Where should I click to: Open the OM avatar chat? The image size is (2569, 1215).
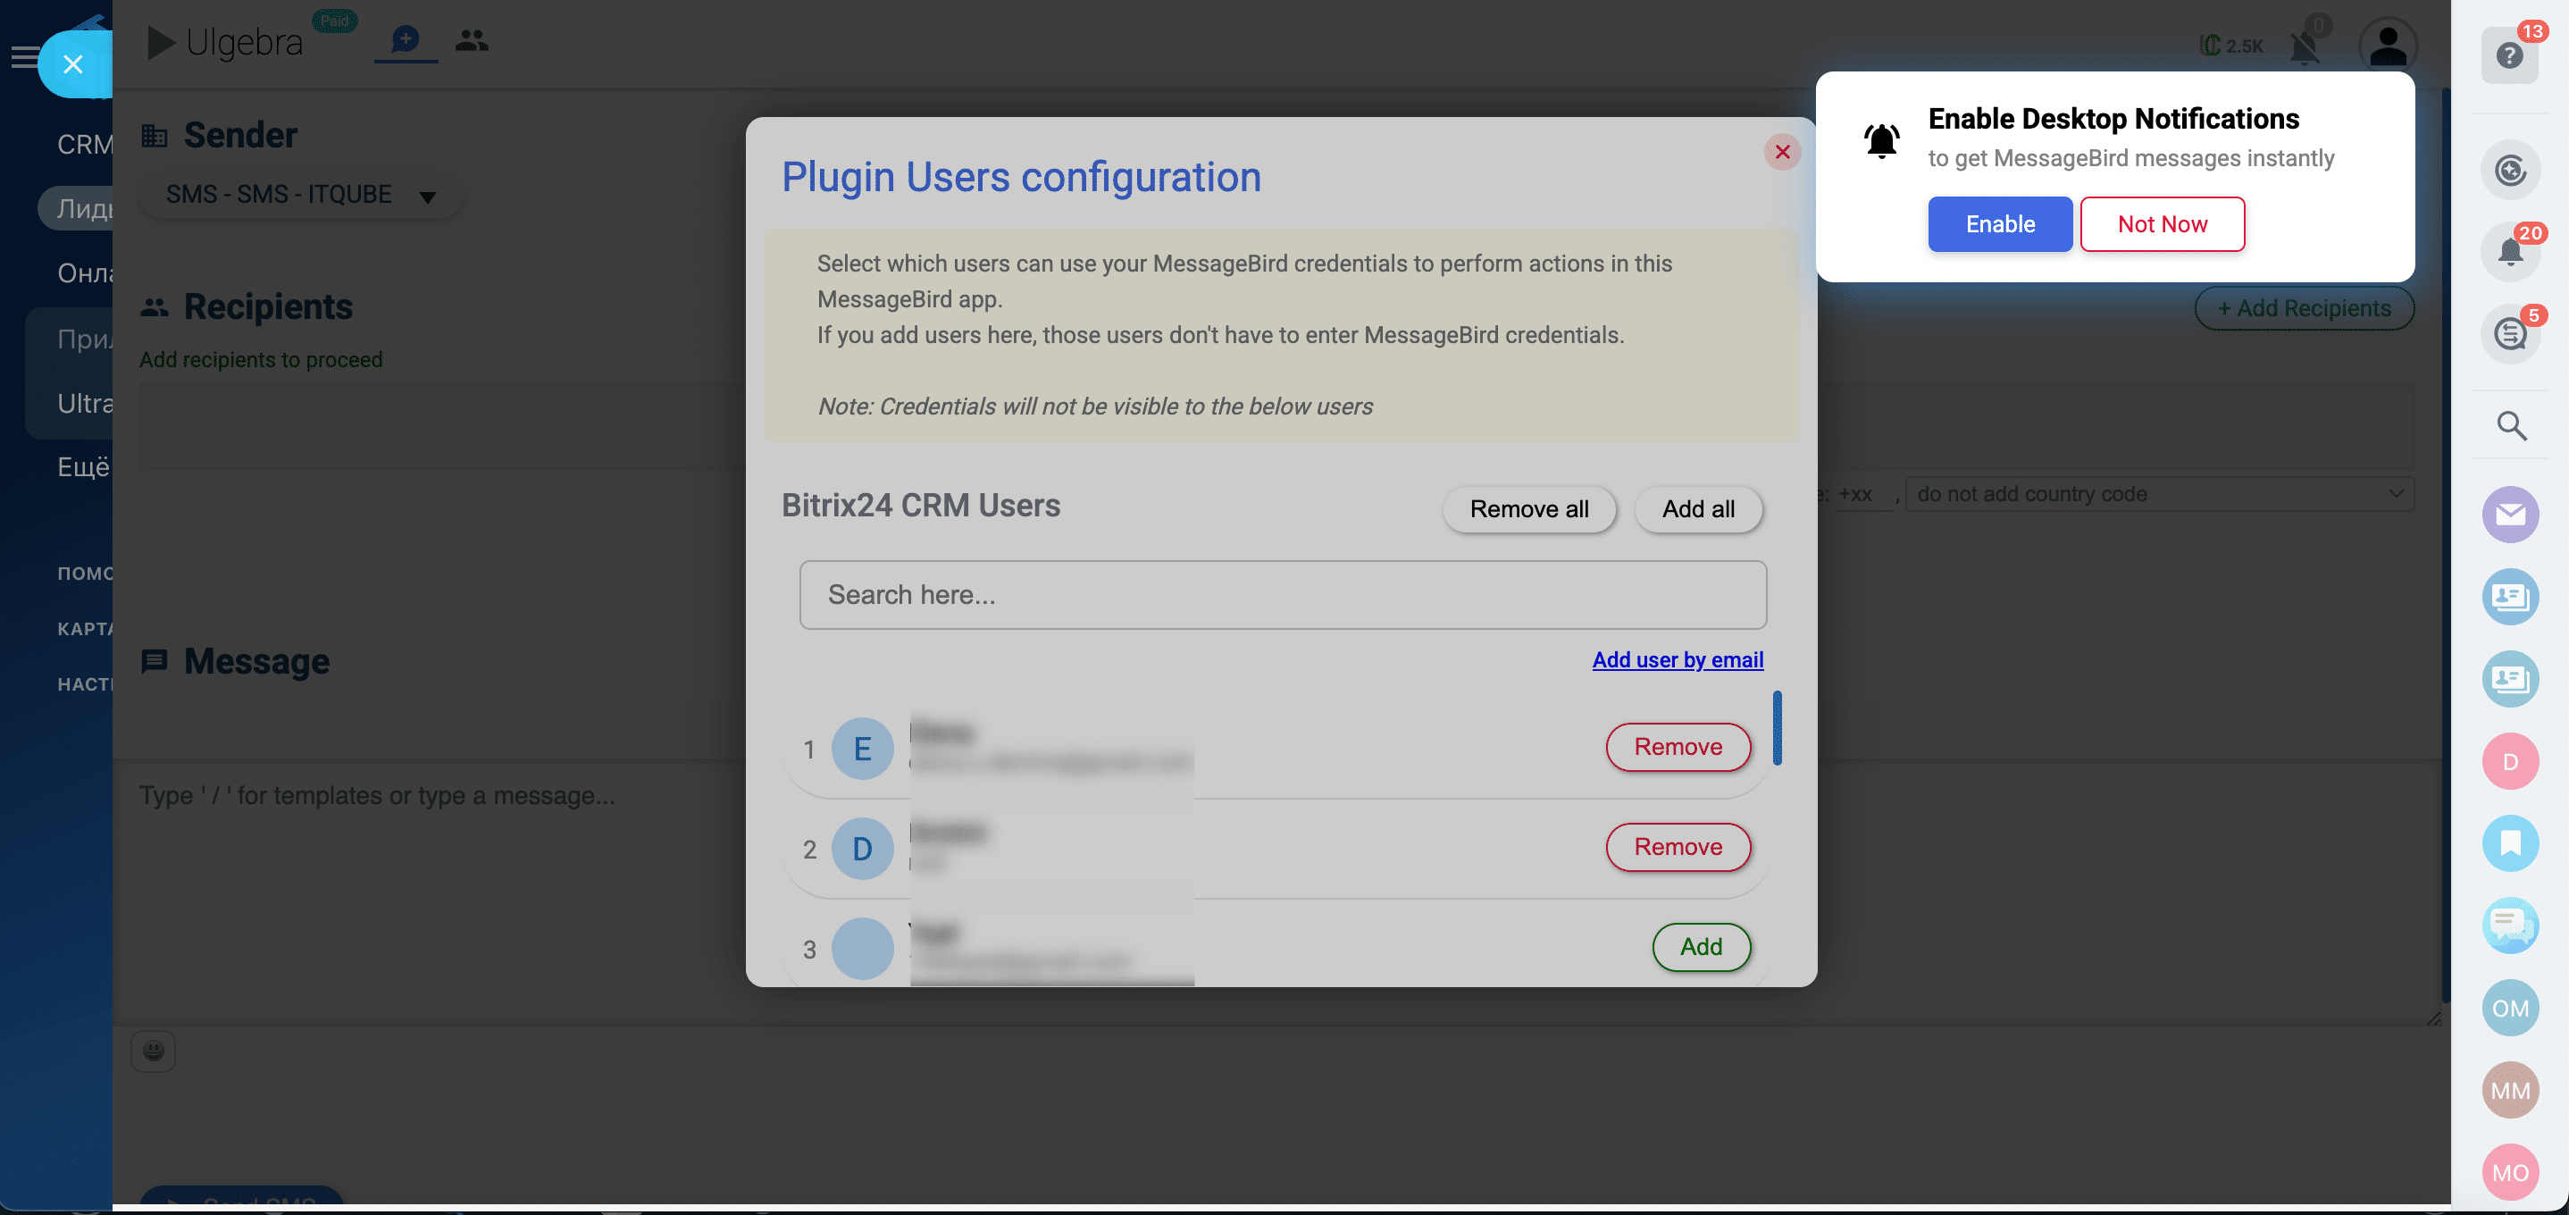click(2509, 1009)
